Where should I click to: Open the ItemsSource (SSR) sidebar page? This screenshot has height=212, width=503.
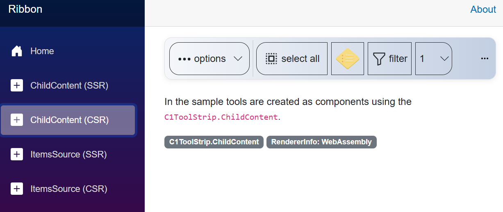tap(68, 154)
